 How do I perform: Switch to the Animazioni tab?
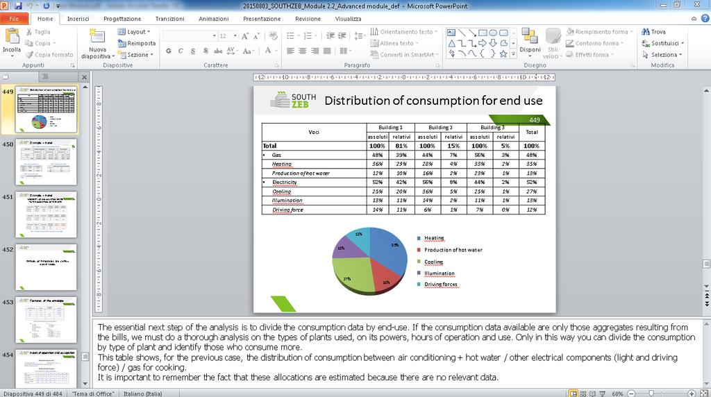tap(214, 19)
